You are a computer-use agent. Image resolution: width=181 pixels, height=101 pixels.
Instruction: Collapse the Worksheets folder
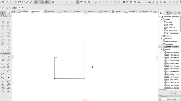(162, 44)
